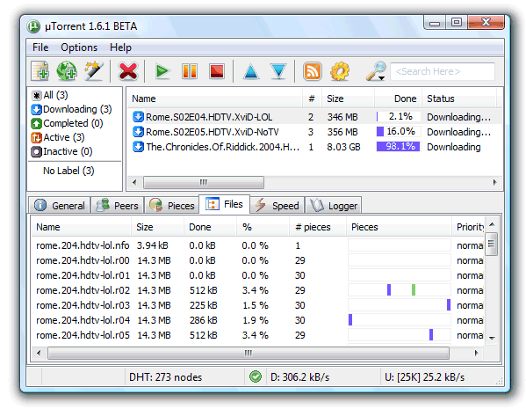Screen dimensions: 526x409
Task: Click the green network status check icon
Action: click(256, 376)
